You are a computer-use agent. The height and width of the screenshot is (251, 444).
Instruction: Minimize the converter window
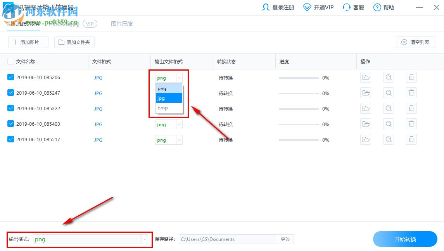[419, 7]
